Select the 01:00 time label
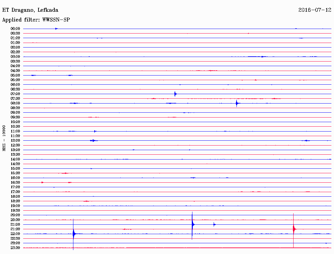 (x=15, y=38)
